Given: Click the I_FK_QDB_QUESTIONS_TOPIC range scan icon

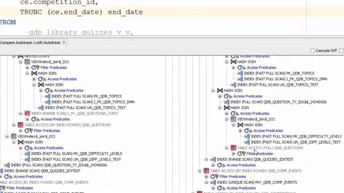Looking at the screenshot, I should tap(27, 113).
